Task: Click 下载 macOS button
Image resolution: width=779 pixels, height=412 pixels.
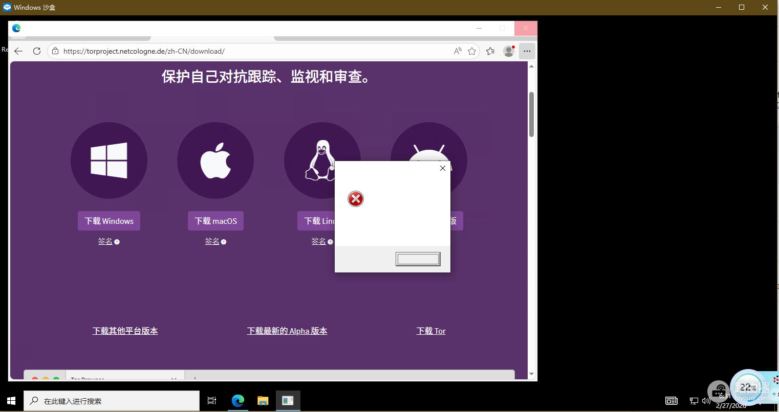Action: pos(215,221)
